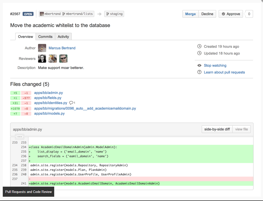263x201 pixels.
Task: Click the 0 approvals counter next to Approve
Action: [249, 14]
